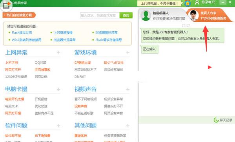Image resolution: width=235 pixels, height=142 pixels.
Task: Select the 虚拟内存不足 fix
Action: click(x=44, y=113)
